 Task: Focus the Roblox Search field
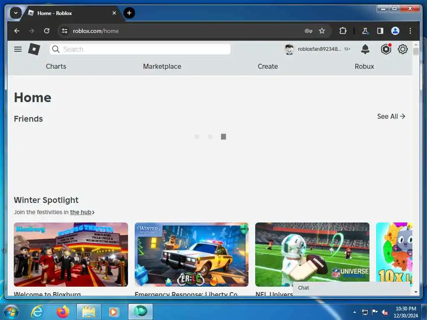(x=140, y=49)
